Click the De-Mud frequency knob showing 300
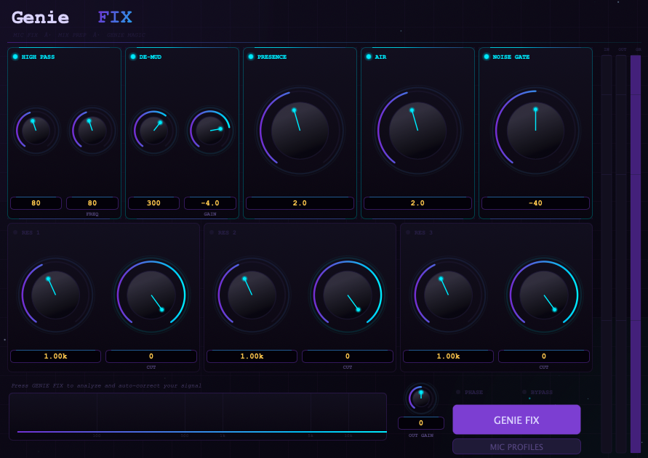 pyautogui.click(x=153, y=131)
